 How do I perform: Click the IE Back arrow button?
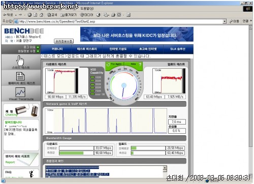(x=8, y=15)
